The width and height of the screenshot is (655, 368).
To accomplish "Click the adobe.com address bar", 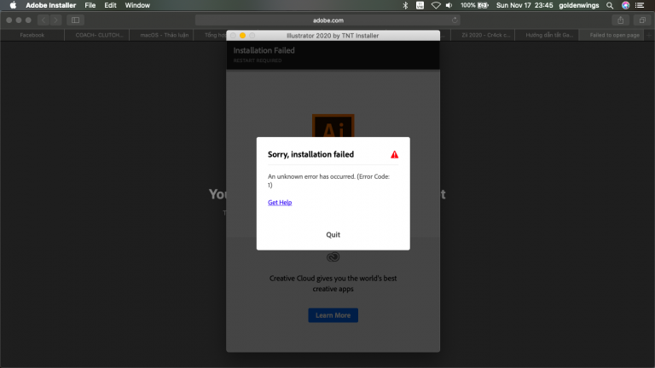I will 327,20.
